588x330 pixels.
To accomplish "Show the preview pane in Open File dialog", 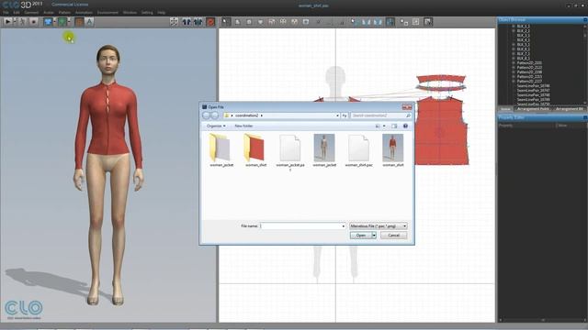I will tap(394, 126).
